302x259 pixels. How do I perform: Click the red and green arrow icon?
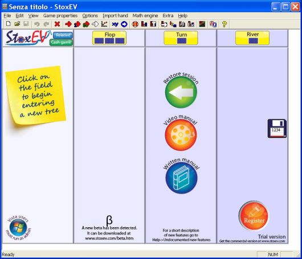click(86, 24)
